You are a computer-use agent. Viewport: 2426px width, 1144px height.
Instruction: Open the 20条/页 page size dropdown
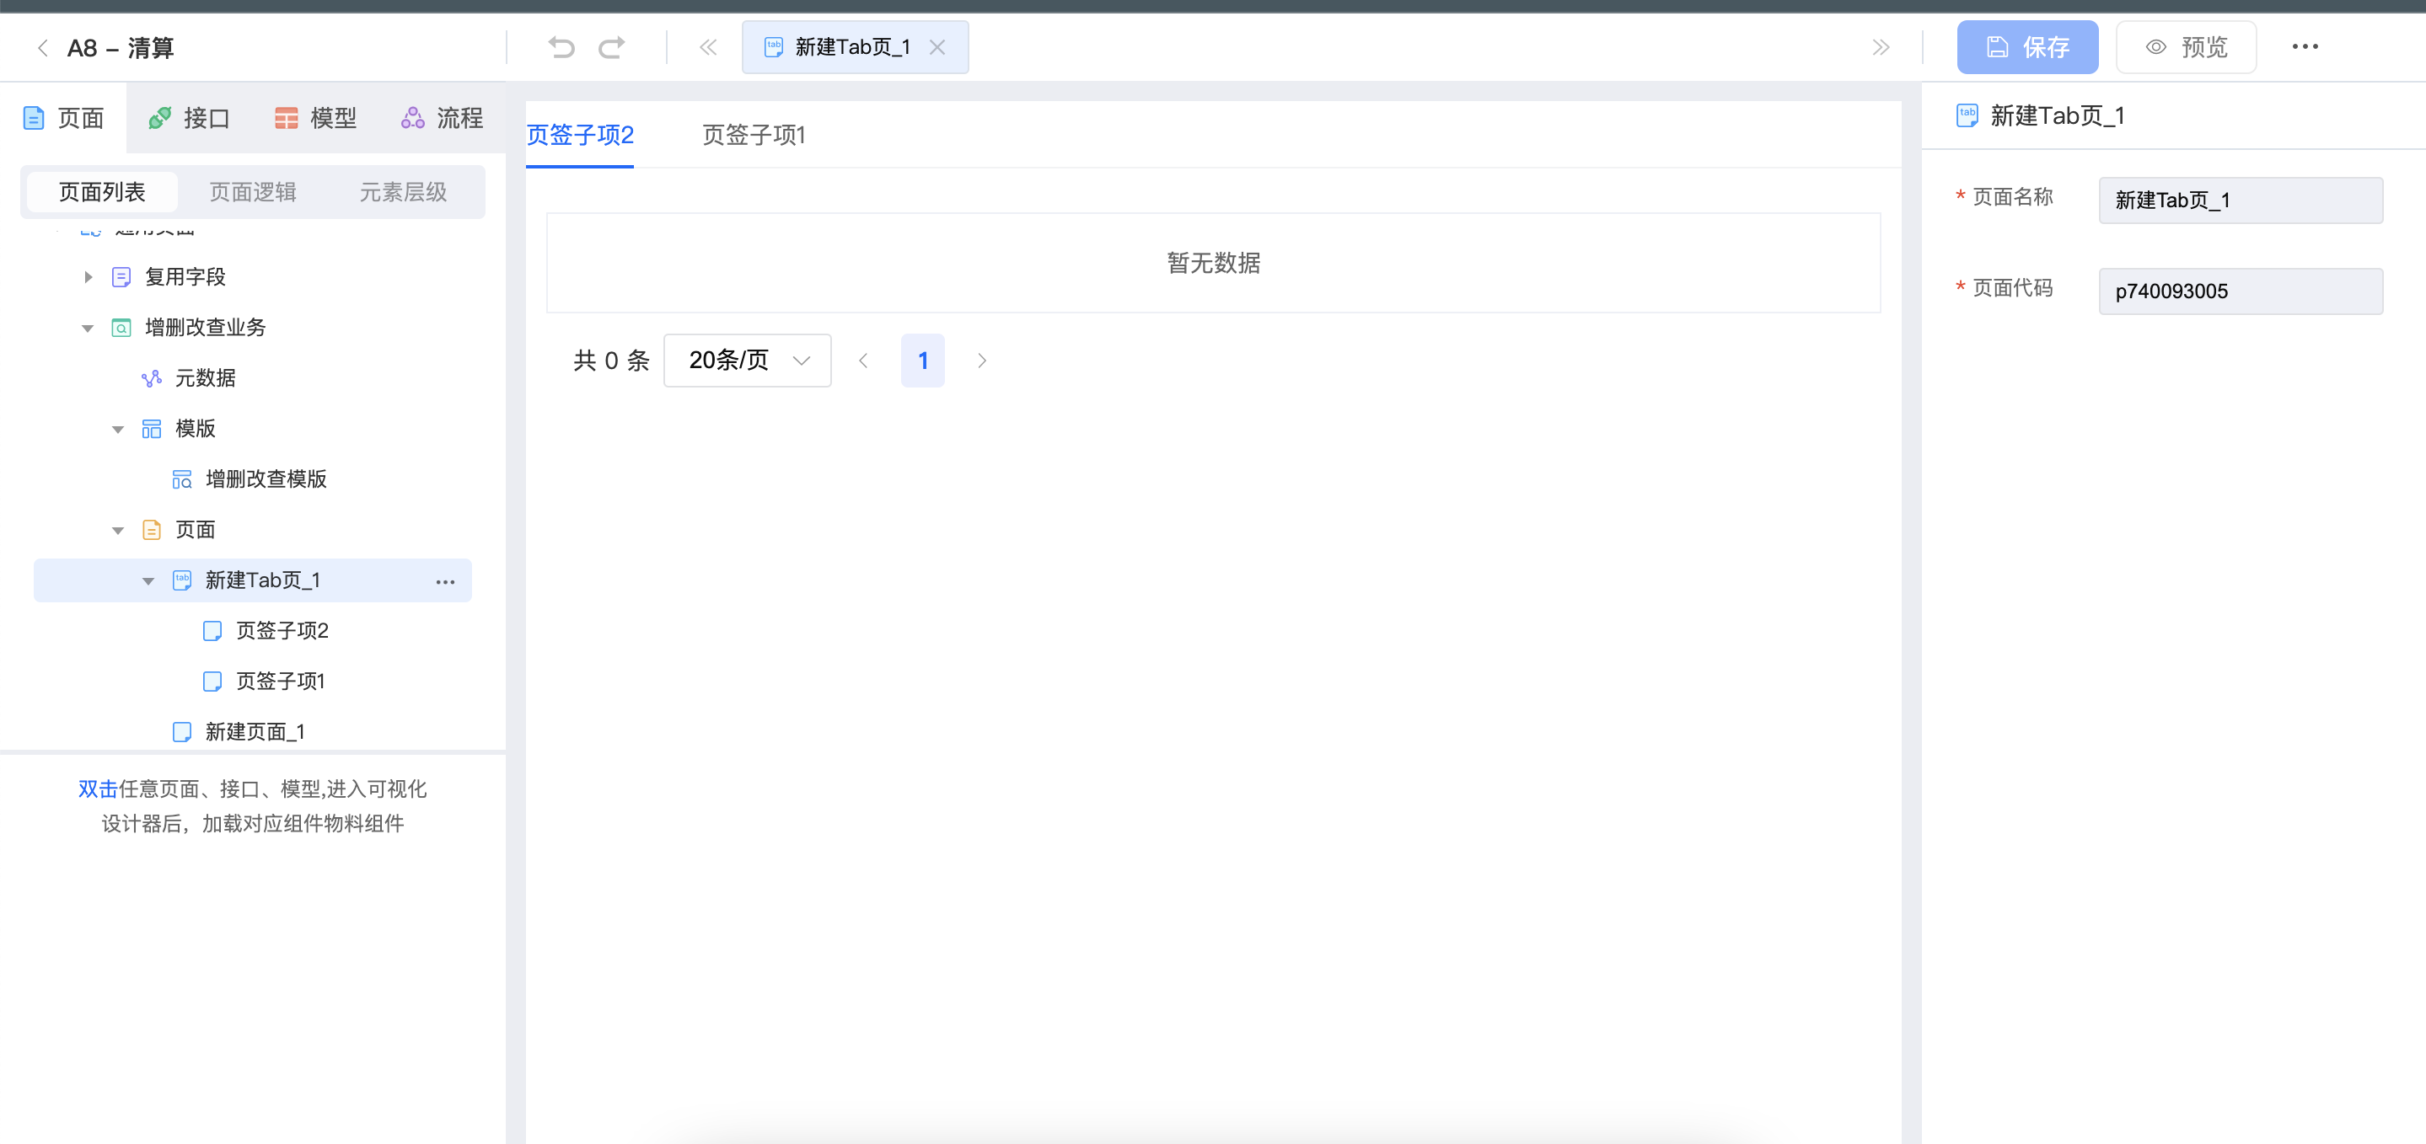[748, 361]
